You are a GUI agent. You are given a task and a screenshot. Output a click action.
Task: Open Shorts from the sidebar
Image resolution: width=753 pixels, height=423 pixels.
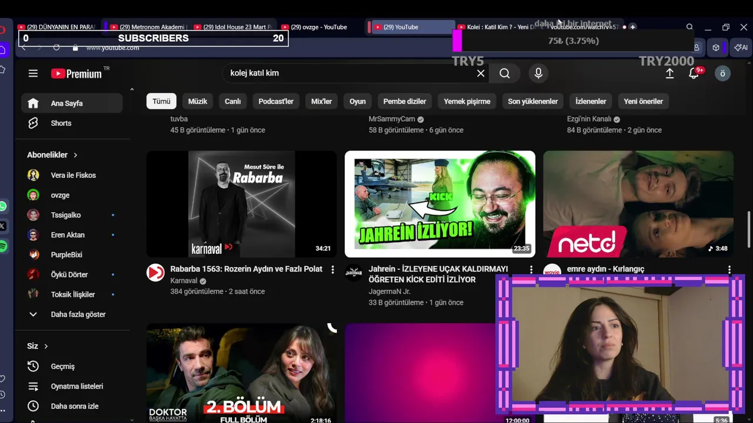[x=72, y=123]
